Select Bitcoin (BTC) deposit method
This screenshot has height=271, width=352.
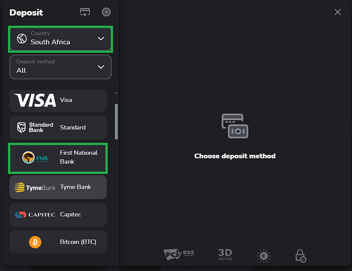[x=58, y=242]
